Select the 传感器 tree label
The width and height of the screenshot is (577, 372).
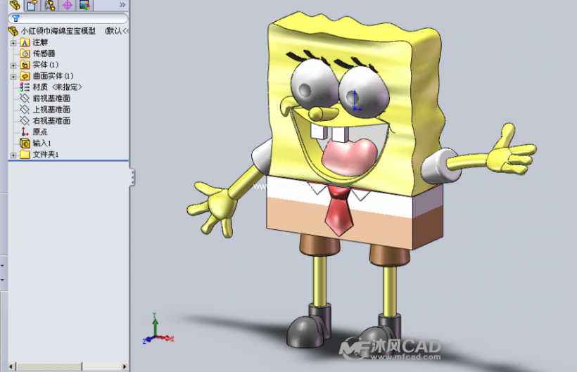click(44, 53)
